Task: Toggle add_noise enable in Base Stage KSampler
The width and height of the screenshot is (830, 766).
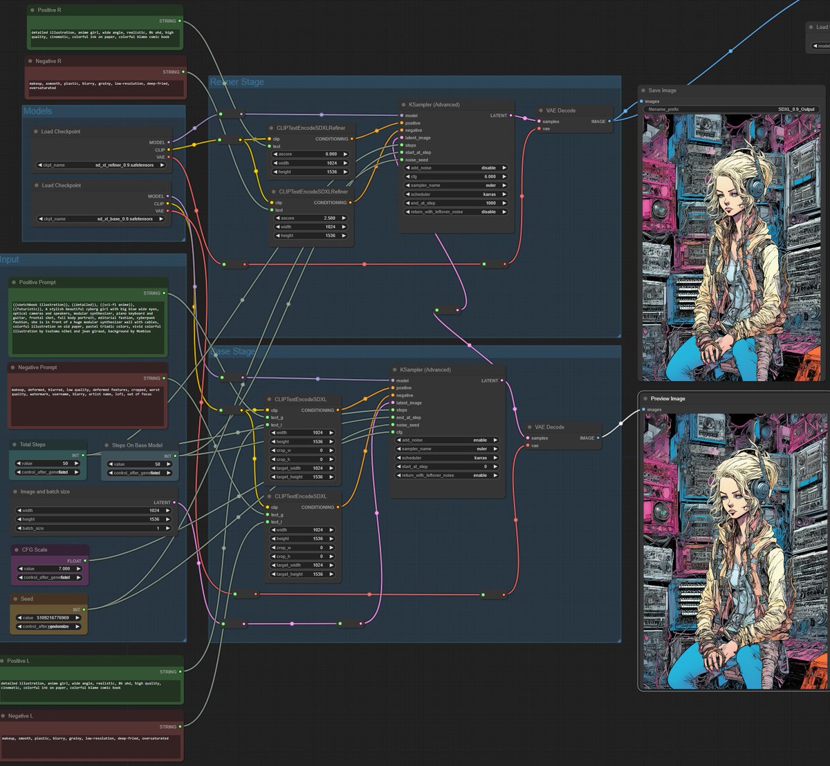Action: tap(448, 440)
